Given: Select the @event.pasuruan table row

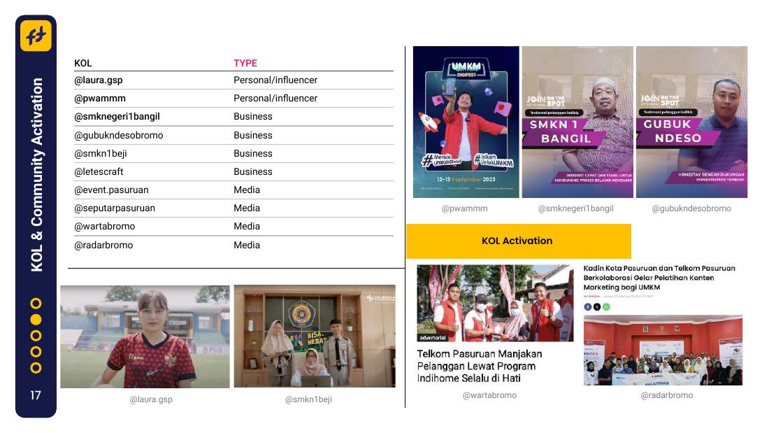Looking at the screenshot, I should point(233,190).
